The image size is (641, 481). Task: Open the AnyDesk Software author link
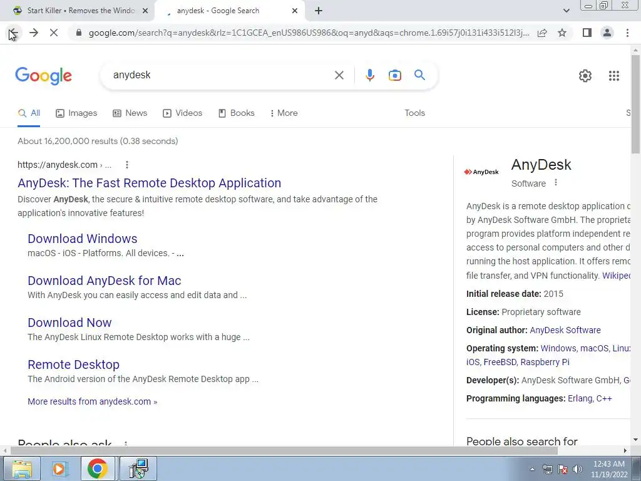coord(565,330)
